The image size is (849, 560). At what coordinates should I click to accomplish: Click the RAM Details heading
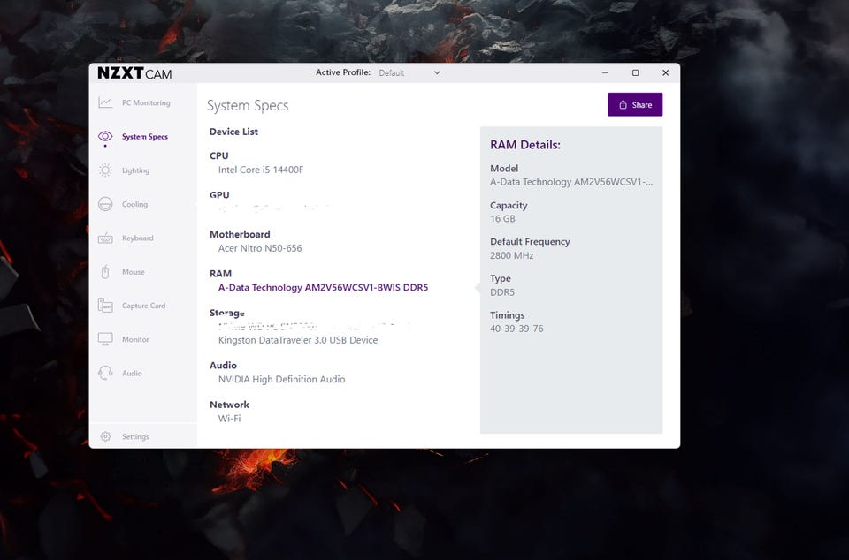pos(525,145)
